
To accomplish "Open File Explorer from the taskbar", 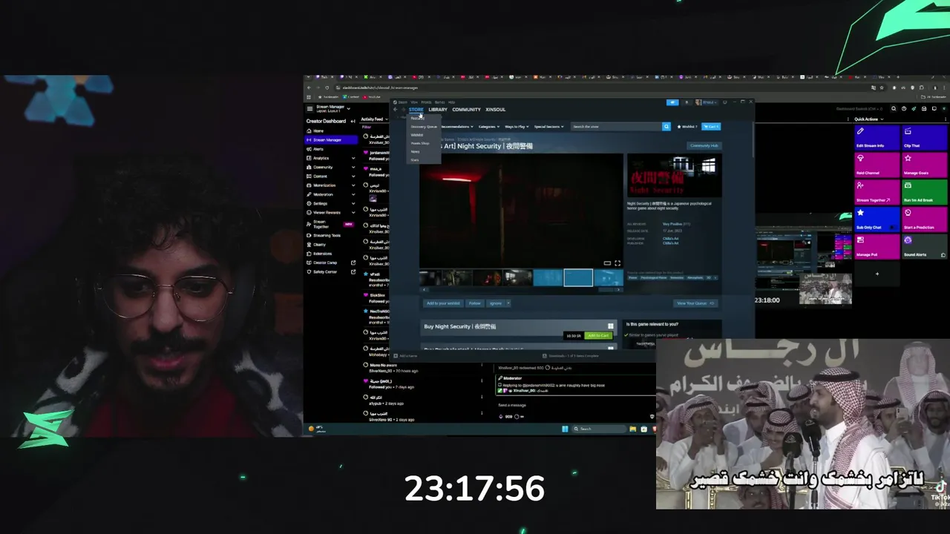I will pos(632,429).
